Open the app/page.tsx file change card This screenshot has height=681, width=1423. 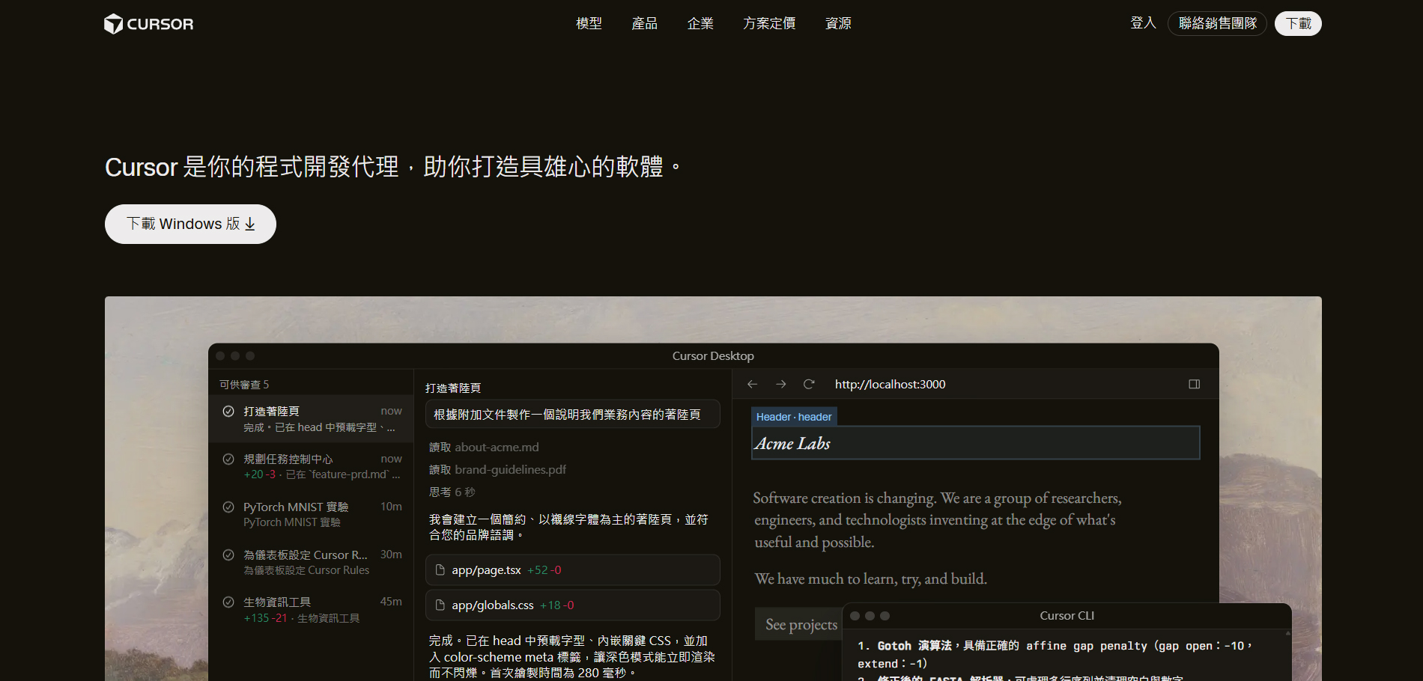(573, 569)
